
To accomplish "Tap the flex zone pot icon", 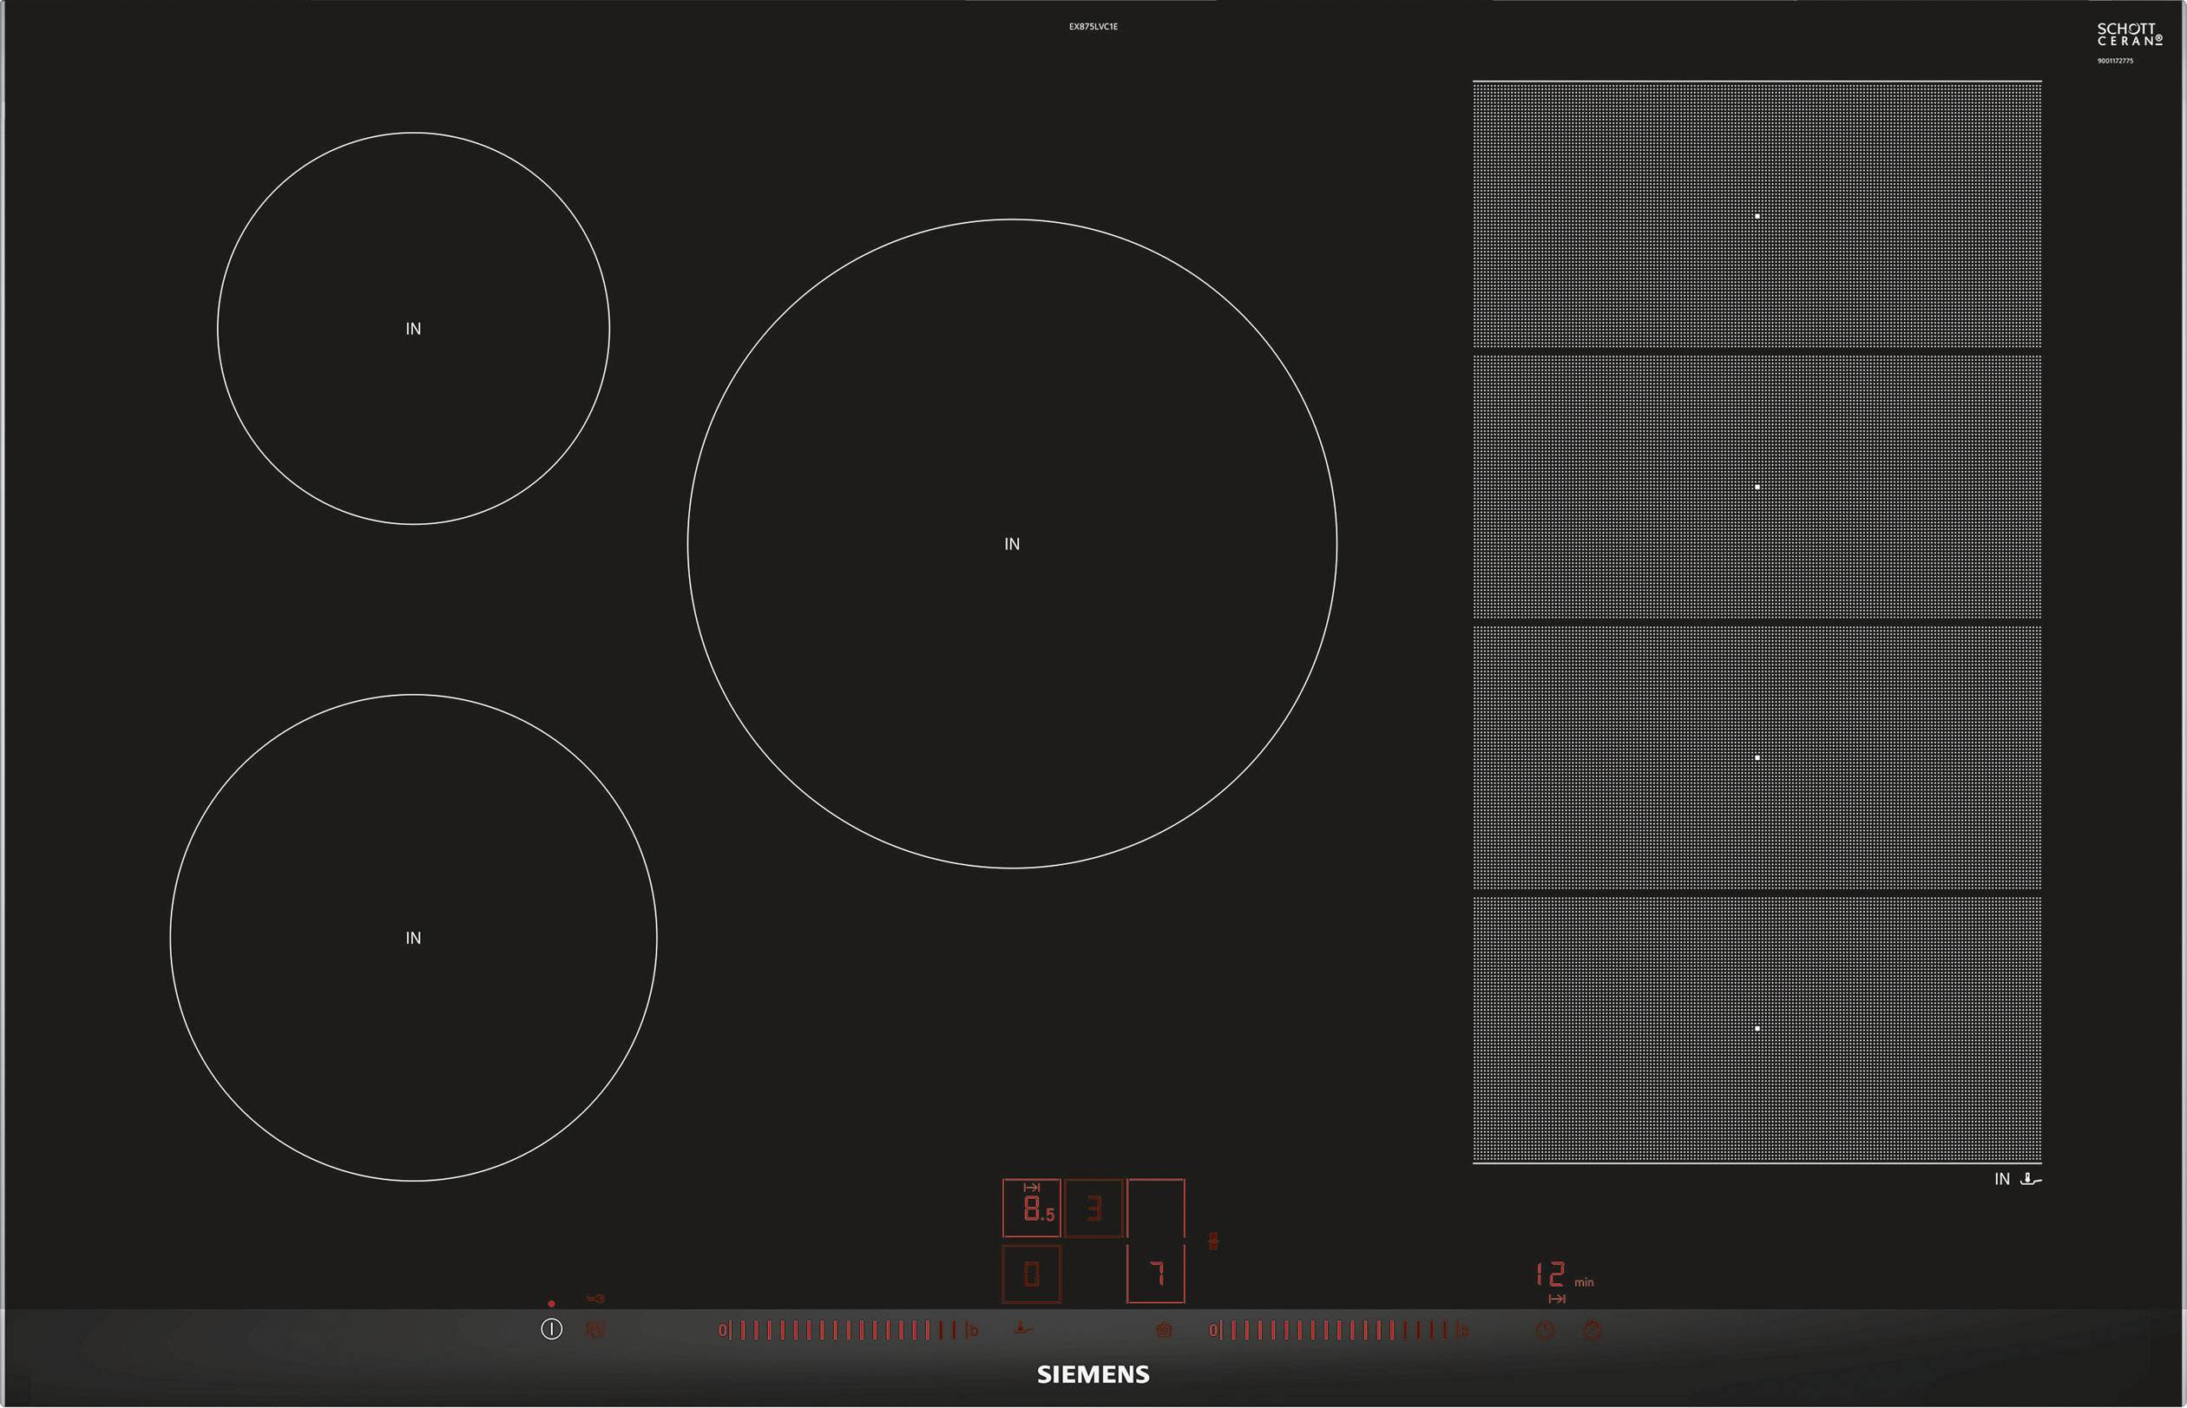I will (1164, 1330).
